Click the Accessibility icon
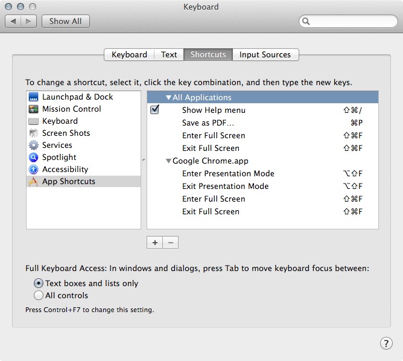403x361 pixels. tap(33, 169)
